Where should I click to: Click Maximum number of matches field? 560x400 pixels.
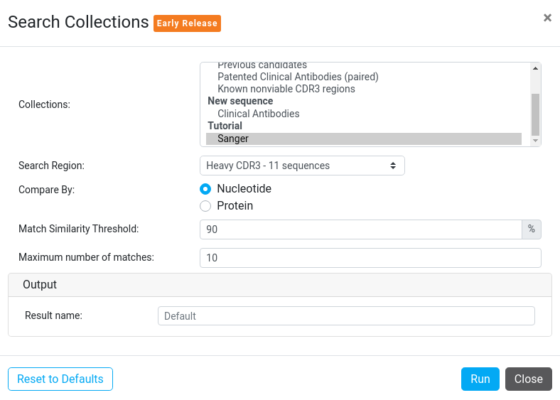tap(370, 258)
